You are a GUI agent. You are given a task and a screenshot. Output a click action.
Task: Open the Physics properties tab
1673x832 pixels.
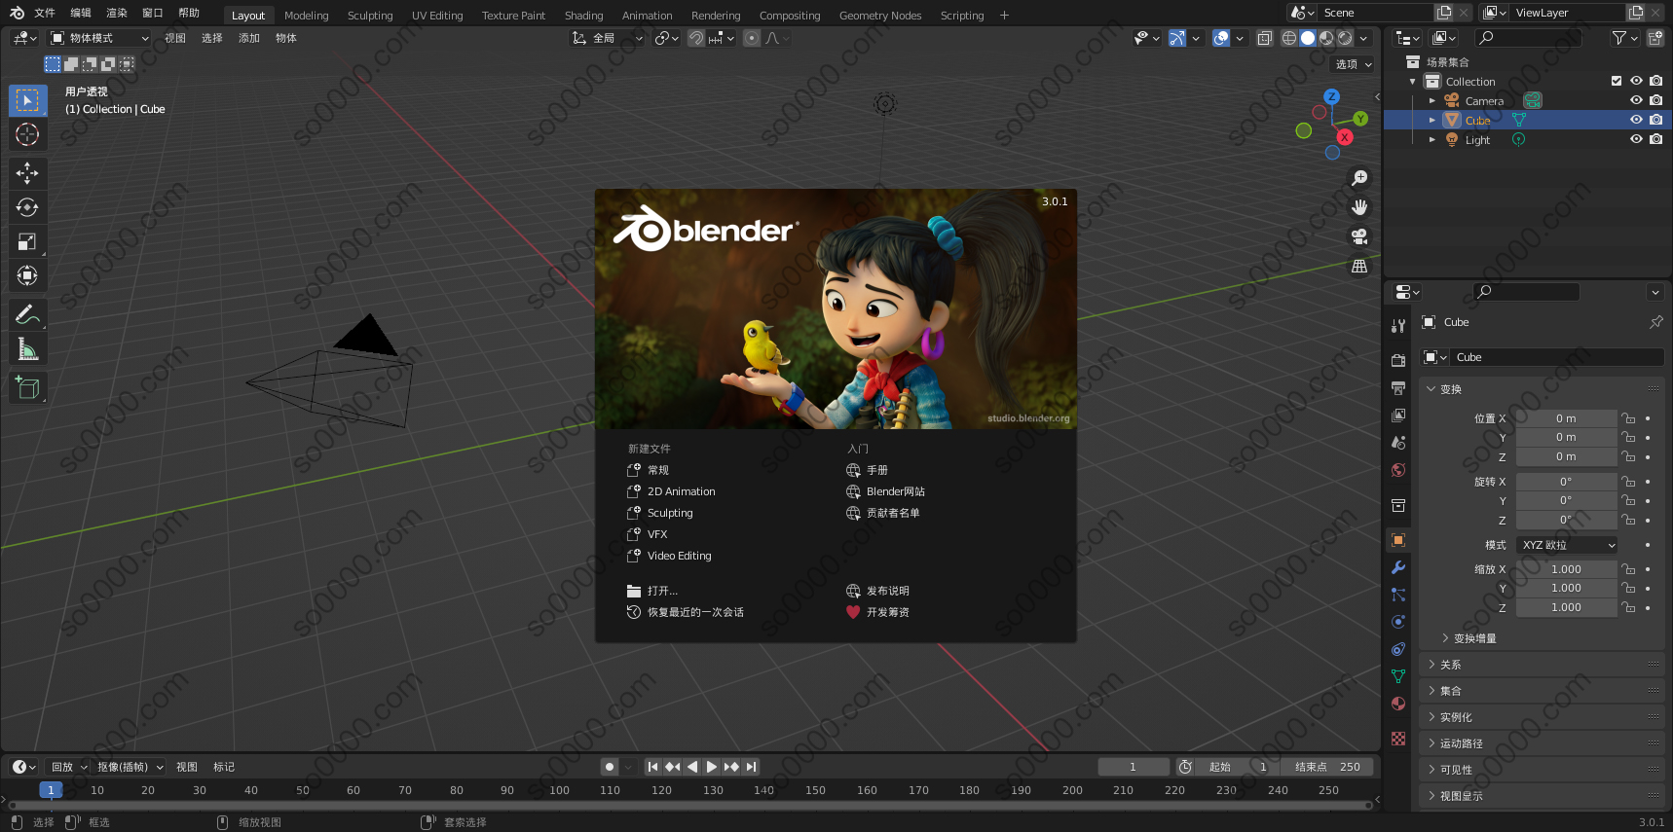coord(1398,622)
